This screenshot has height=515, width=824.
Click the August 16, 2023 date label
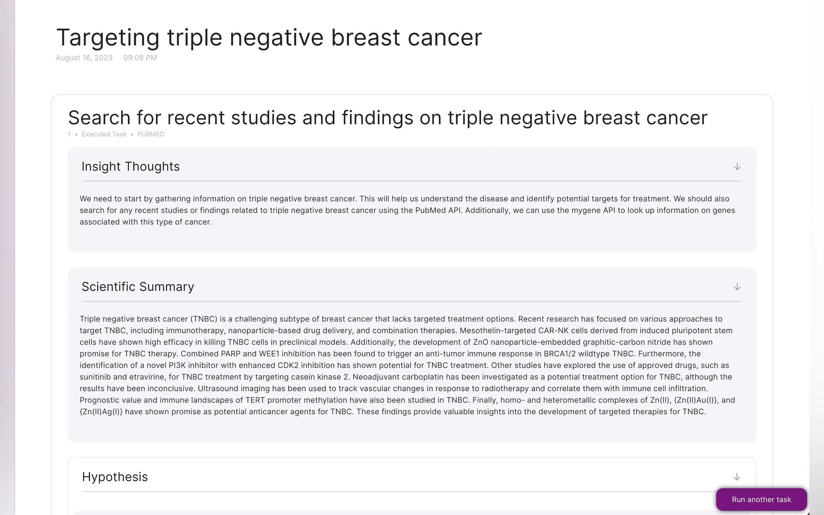pyautogui.click(x=84, y=58)
